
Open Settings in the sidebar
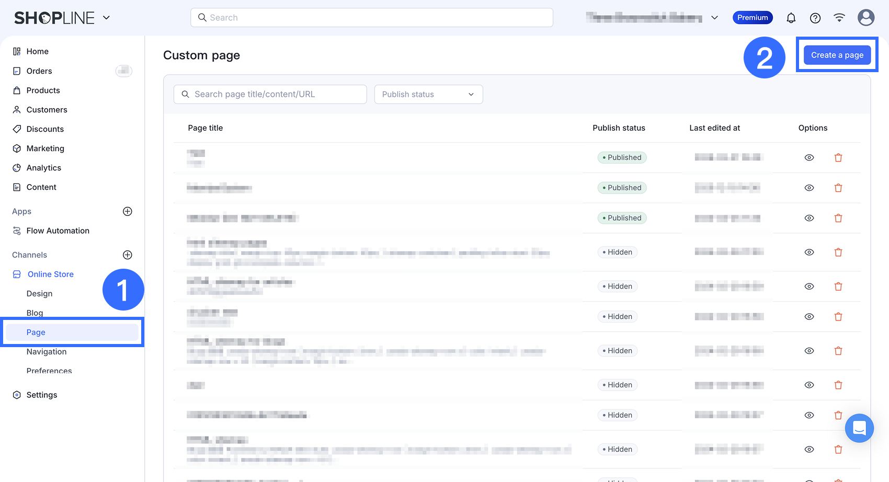(x=42, y=395)
